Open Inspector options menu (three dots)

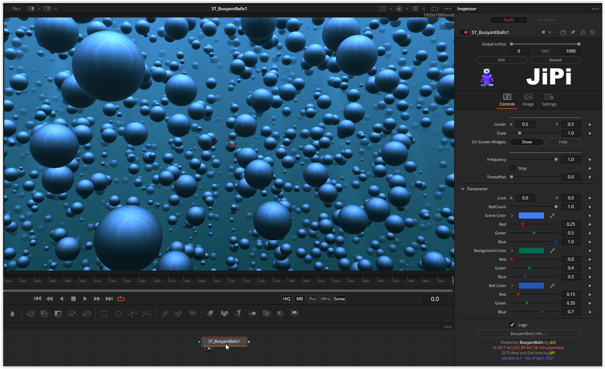(x=595, y=9)
